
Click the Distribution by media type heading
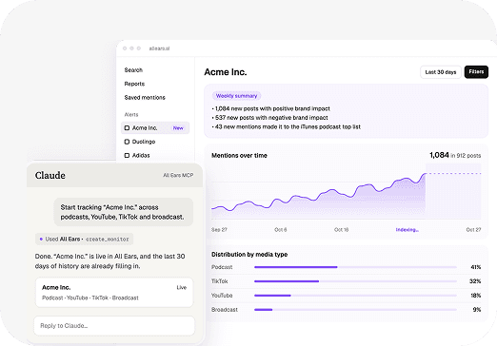pos(249,255)
